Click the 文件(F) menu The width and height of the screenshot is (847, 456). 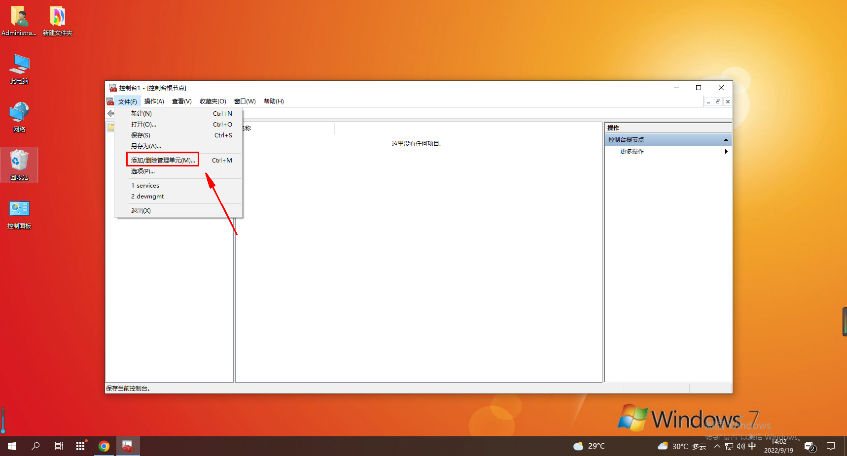[x=128, y=101]
